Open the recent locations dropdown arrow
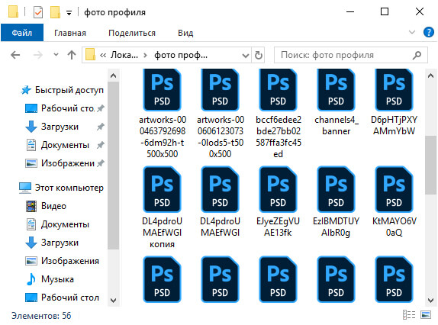The height and width of the screenshot is (325, 438). (x=56, y=54)
